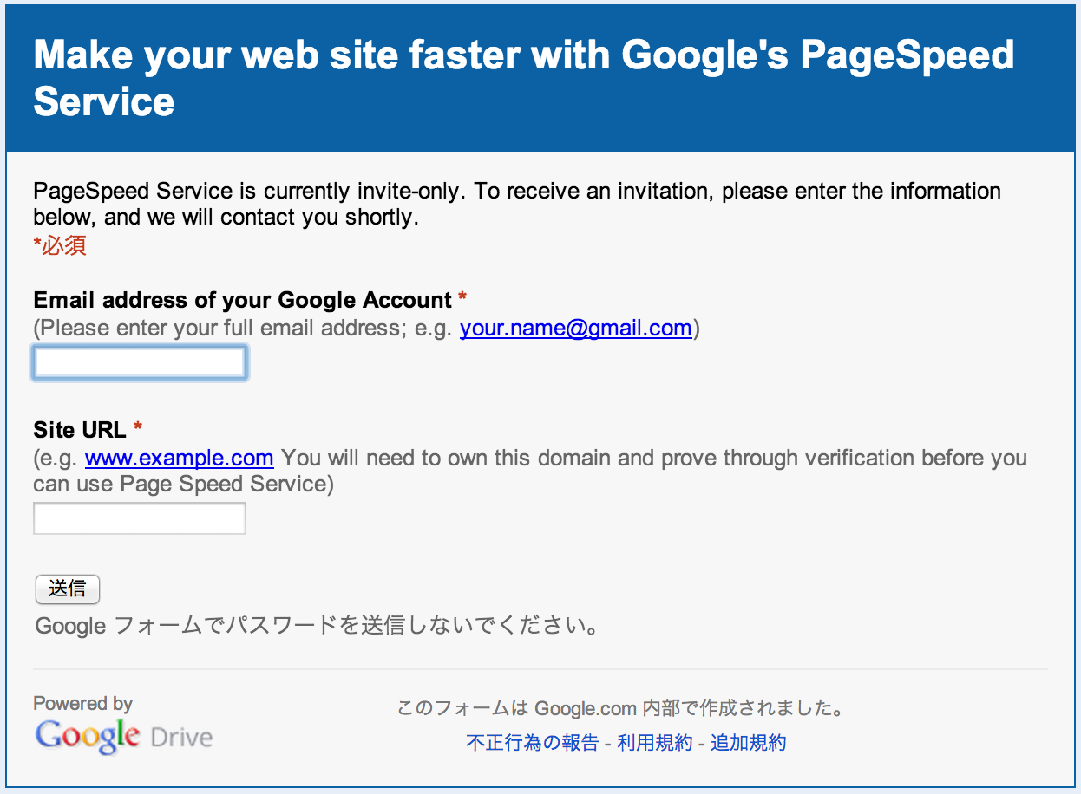Click the PageSpeed Service page heading
This screenshot has height=794, width=1081.
[523, 78]
